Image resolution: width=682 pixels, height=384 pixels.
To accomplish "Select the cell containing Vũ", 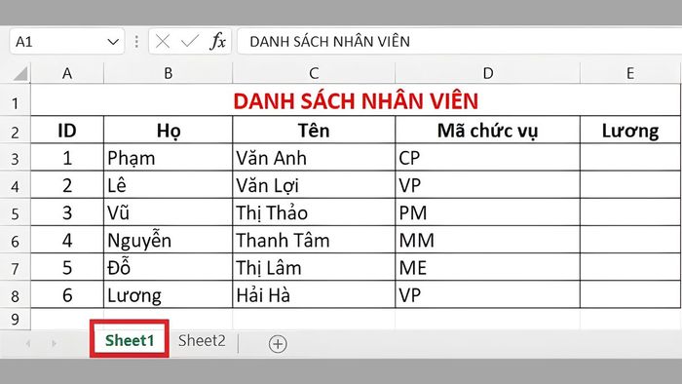I will point(168,212).
